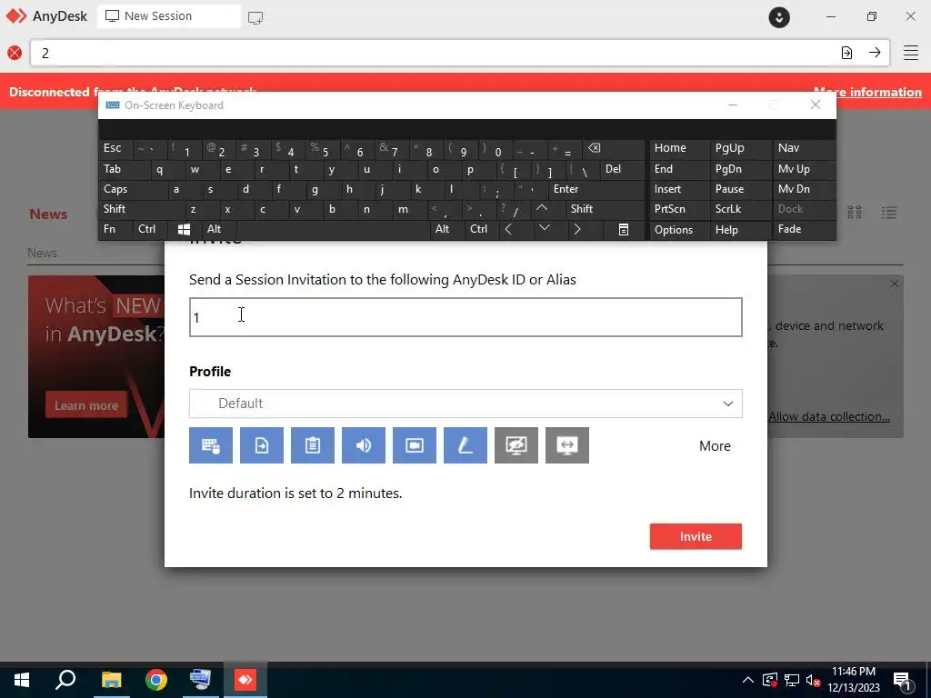Click the Del key on On-Screen Keyboard

[622, 169]
